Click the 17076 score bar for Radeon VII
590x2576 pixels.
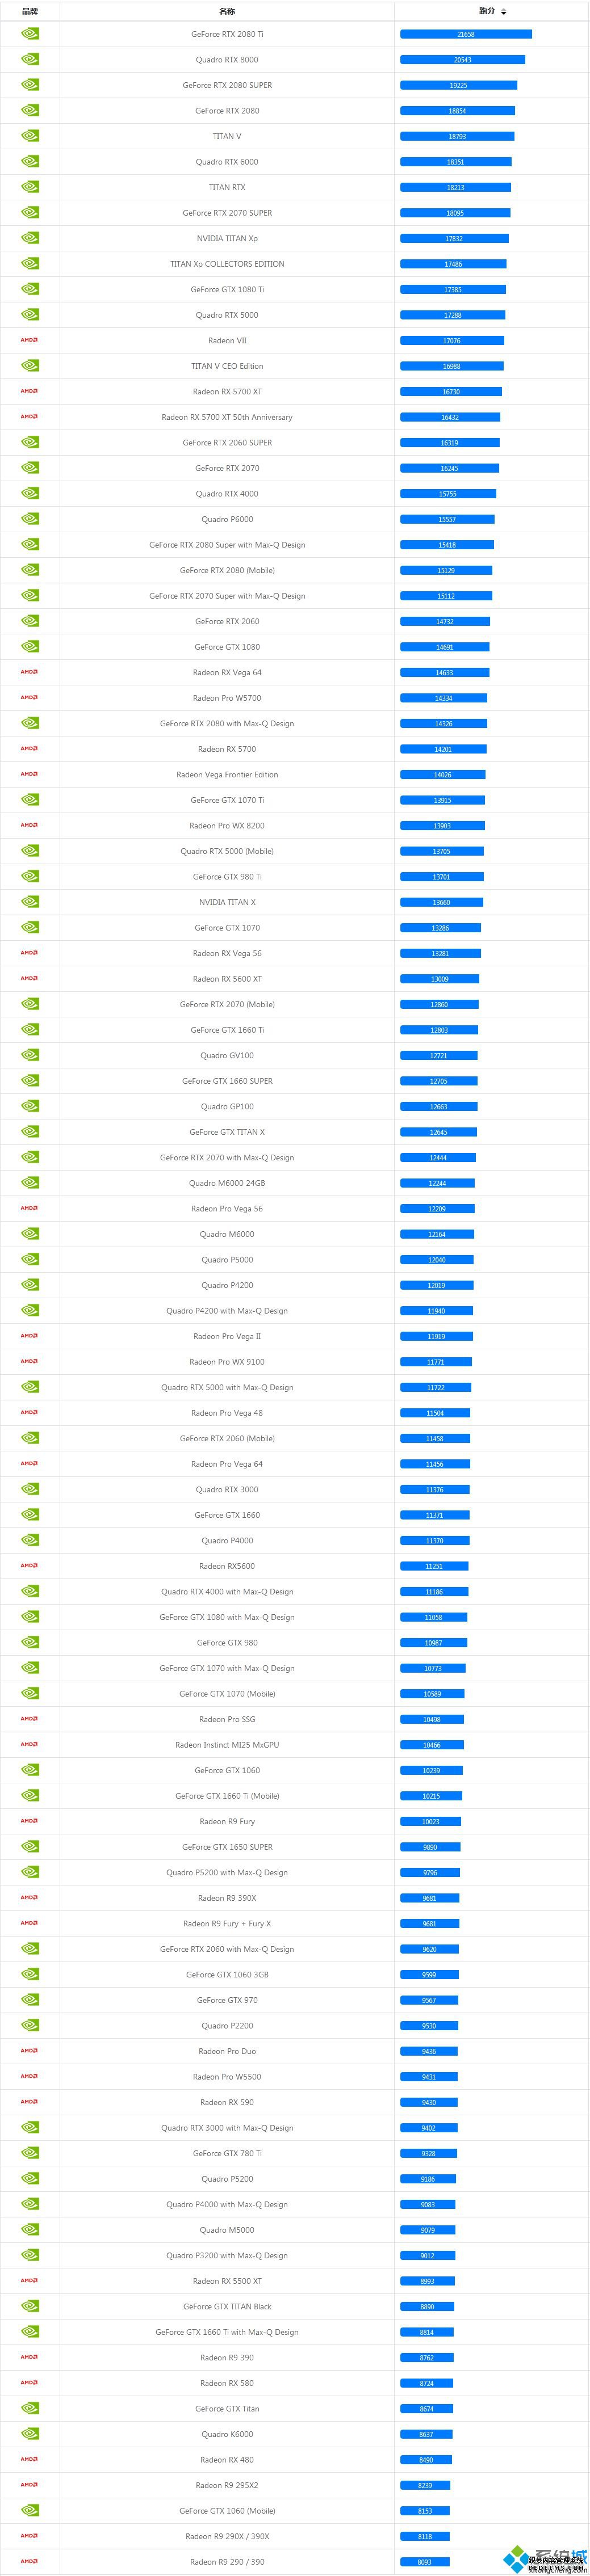(452, 340)
